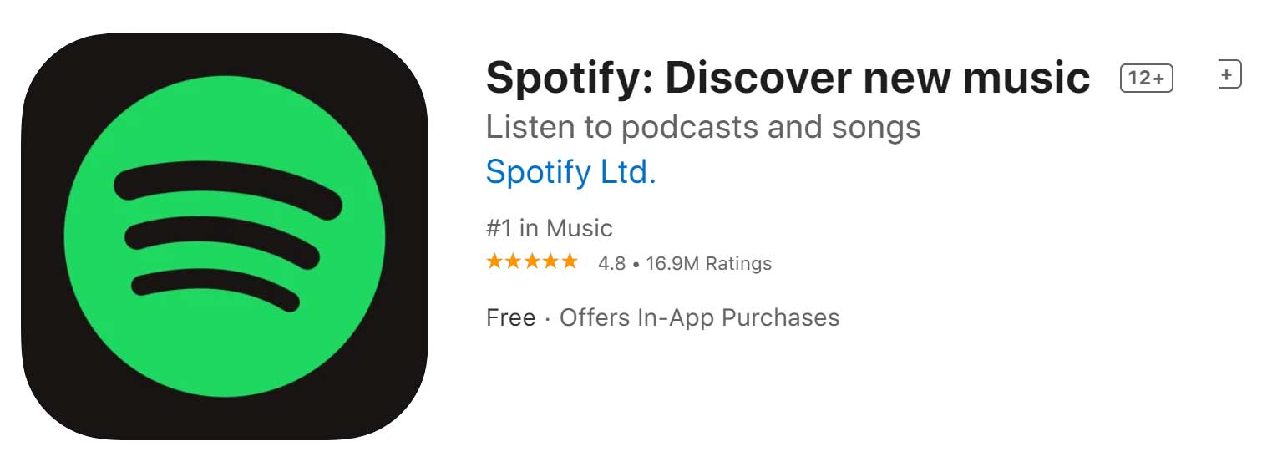Click the word "music" in the app title
Screen dimensions: 1267x467
(x=1026, y=79)
